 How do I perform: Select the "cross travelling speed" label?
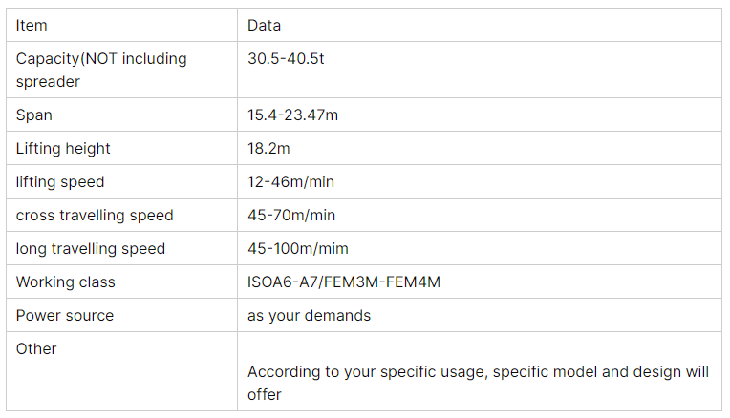tap(95, 216)
